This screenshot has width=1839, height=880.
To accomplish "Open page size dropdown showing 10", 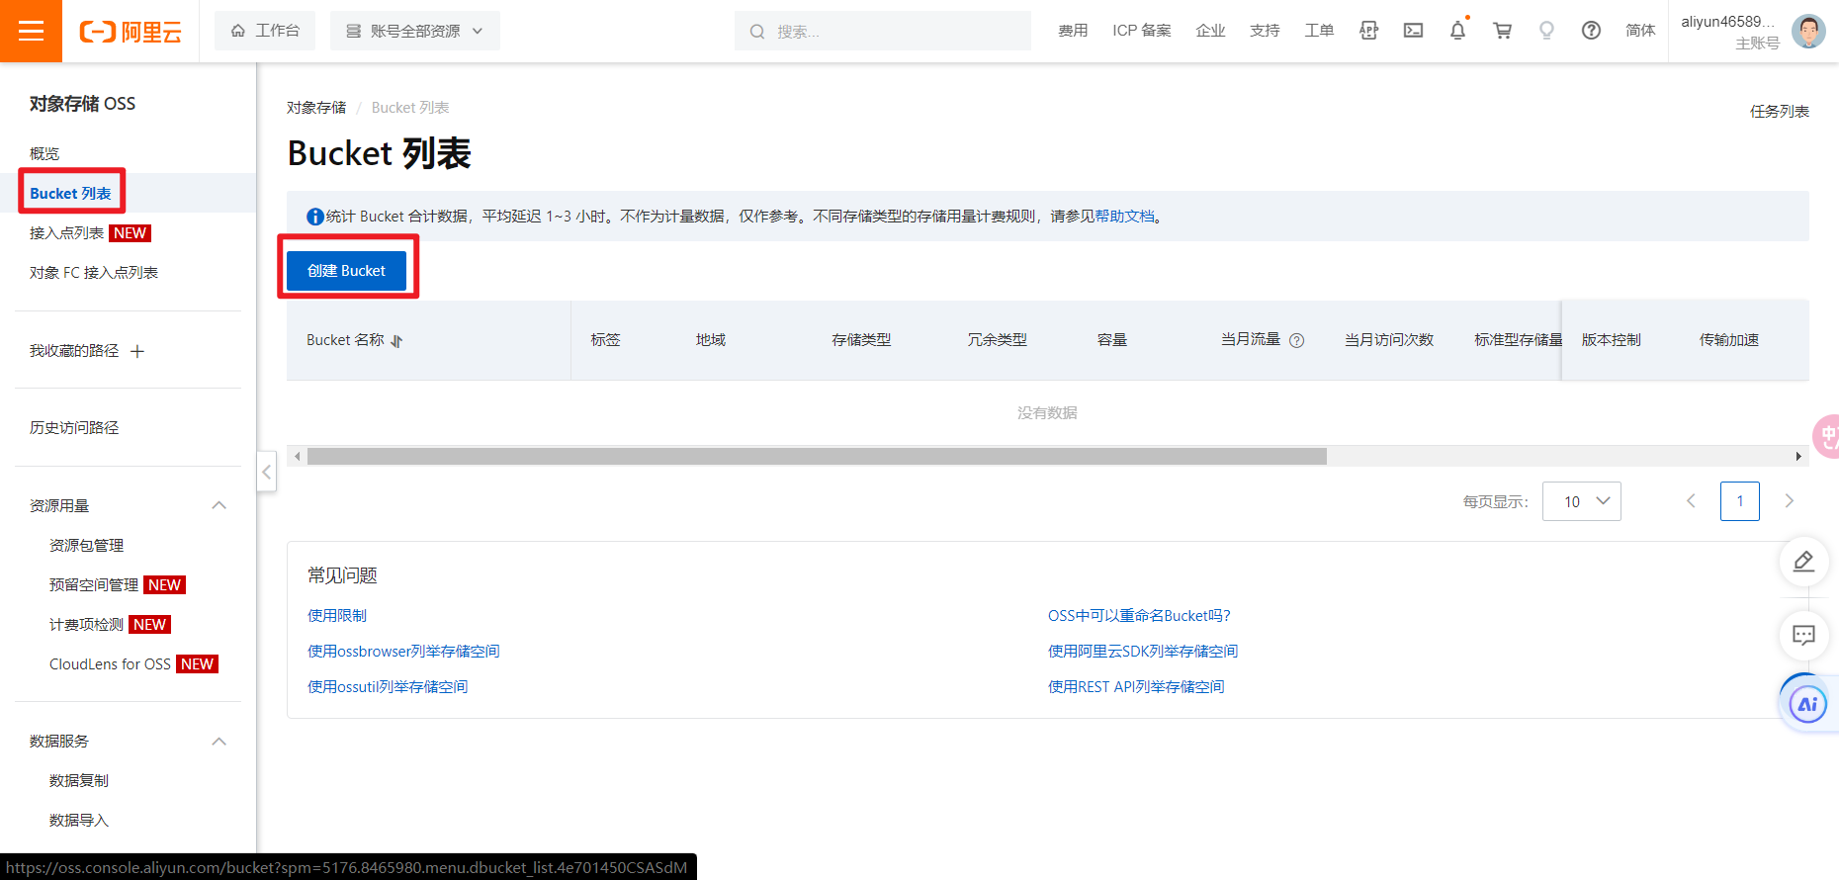I will click(x=1582, y=501).
